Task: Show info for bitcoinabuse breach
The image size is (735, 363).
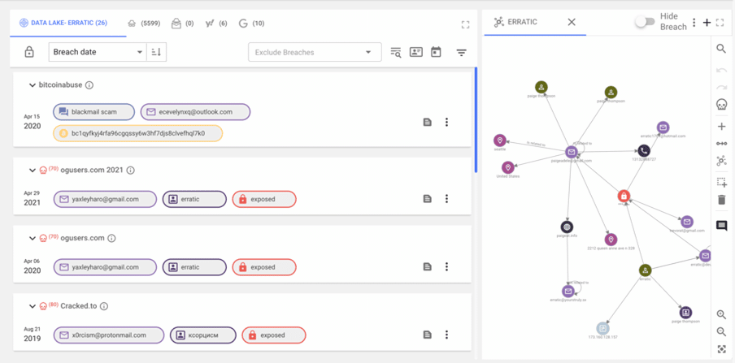Action: coord(89,85)
